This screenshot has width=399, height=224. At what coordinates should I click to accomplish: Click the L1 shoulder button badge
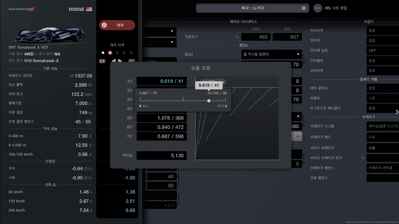pyautogui.click(x=102, y=61)
